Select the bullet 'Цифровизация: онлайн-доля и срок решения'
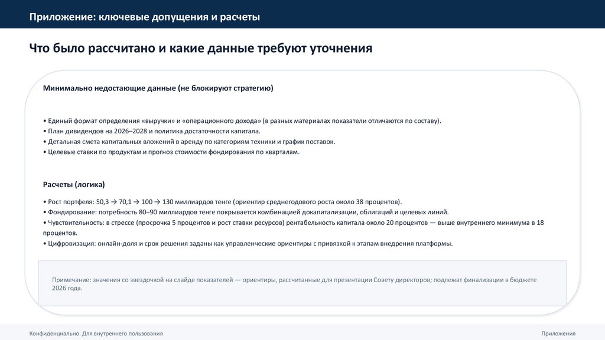 coord(248,243)
